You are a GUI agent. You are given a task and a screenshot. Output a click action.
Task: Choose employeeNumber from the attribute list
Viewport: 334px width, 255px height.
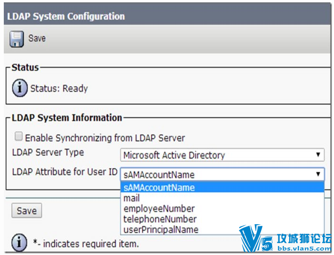[x=222, y=208]
